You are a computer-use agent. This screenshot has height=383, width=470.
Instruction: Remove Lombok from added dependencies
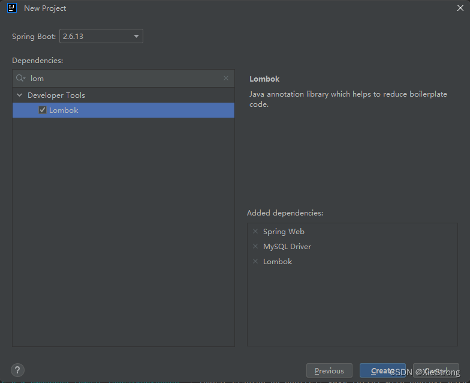[255, 261]
